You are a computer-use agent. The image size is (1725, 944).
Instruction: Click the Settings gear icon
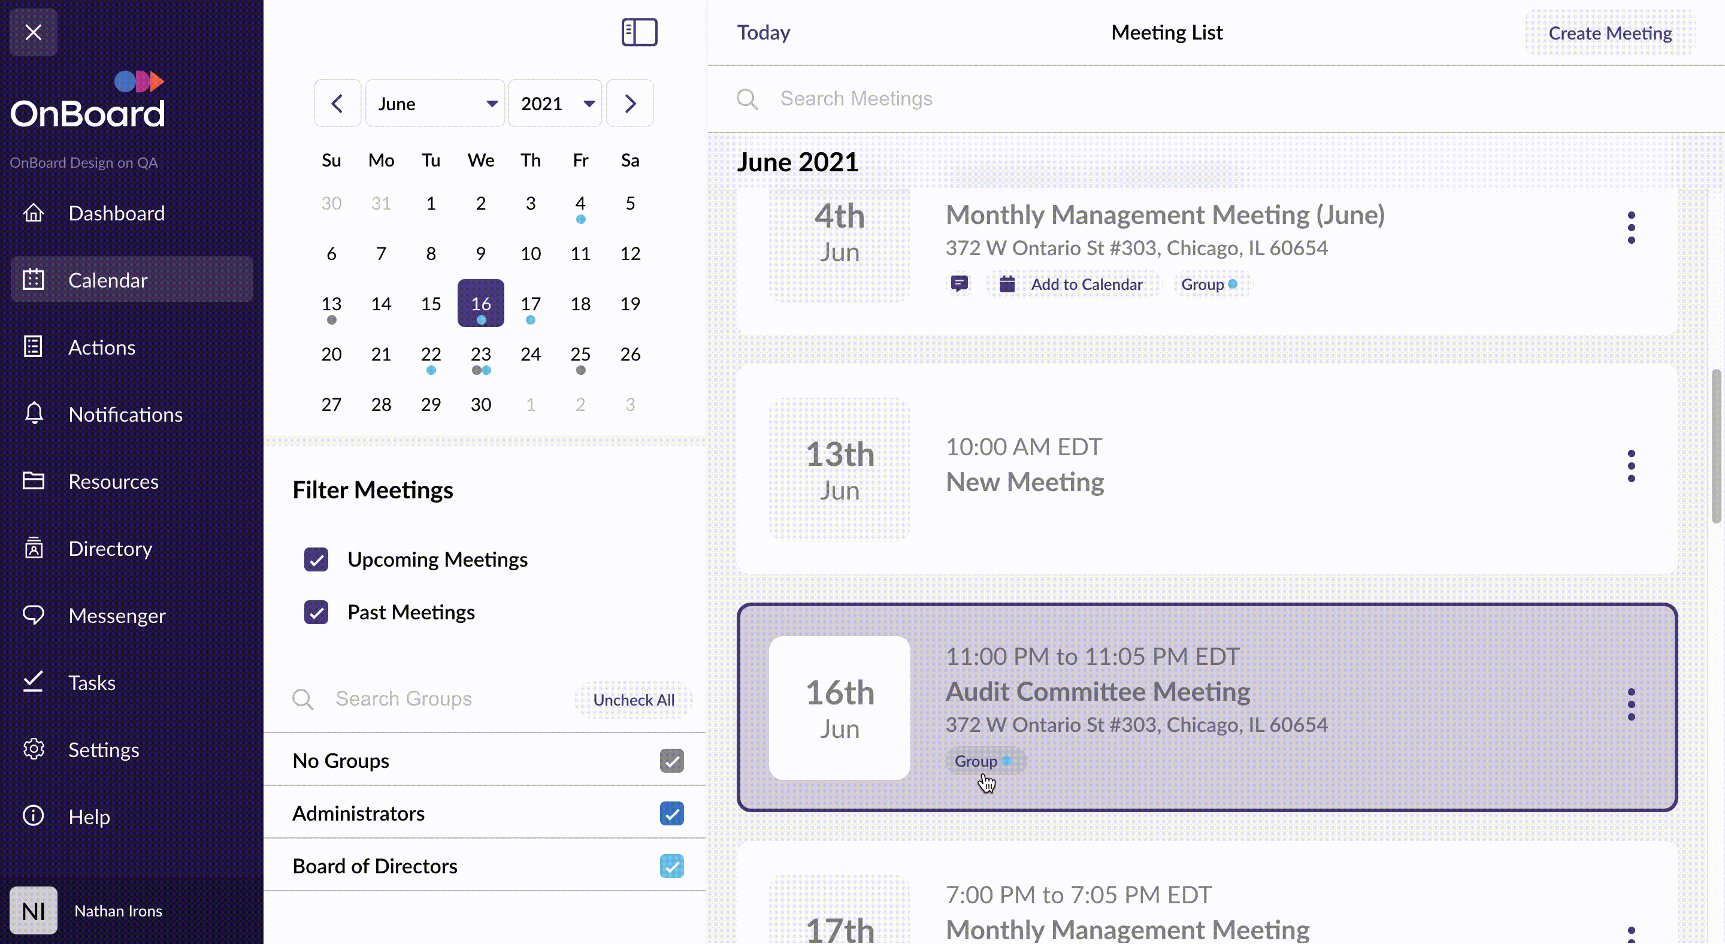pyautogui.click(x=34, y=749)
